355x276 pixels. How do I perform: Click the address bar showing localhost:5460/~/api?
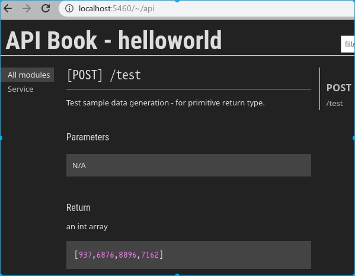pos(207,8)
